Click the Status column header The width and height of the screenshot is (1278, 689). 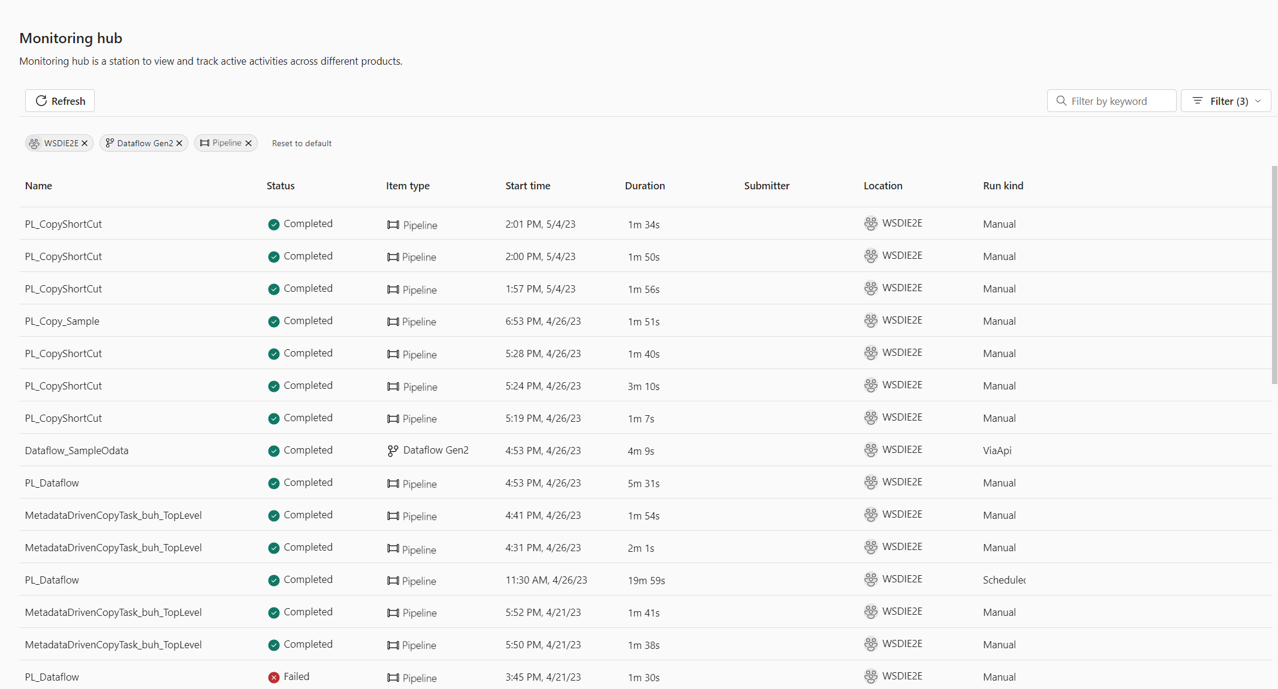(x=281, y=186)
